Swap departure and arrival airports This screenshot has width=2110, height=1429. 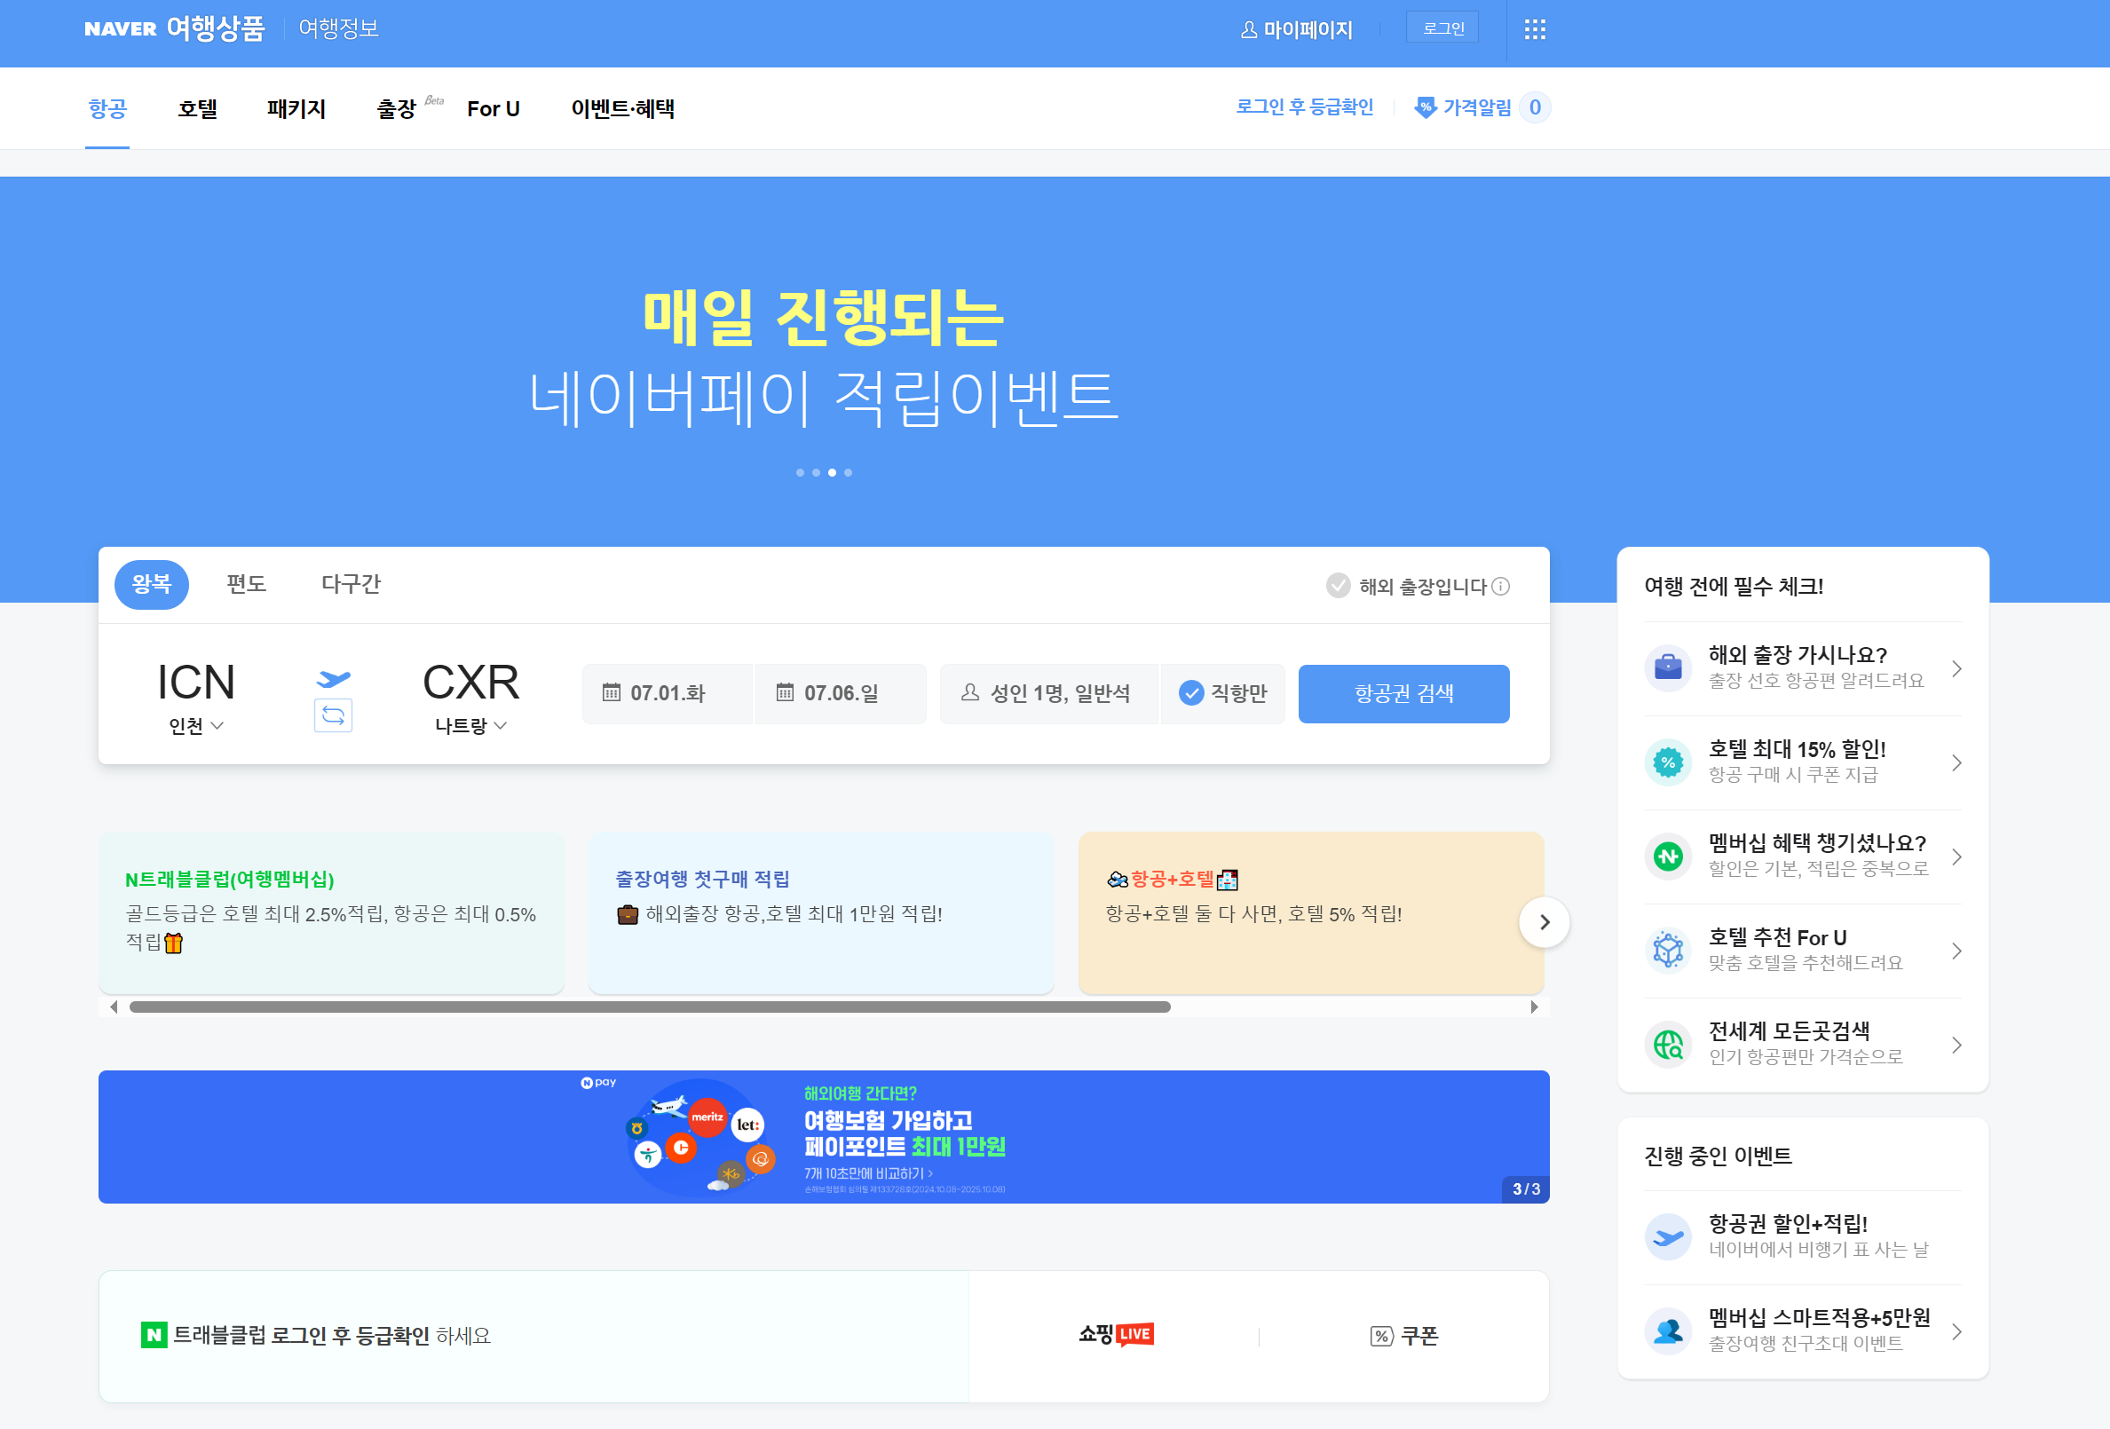click(x=333, y=715)
